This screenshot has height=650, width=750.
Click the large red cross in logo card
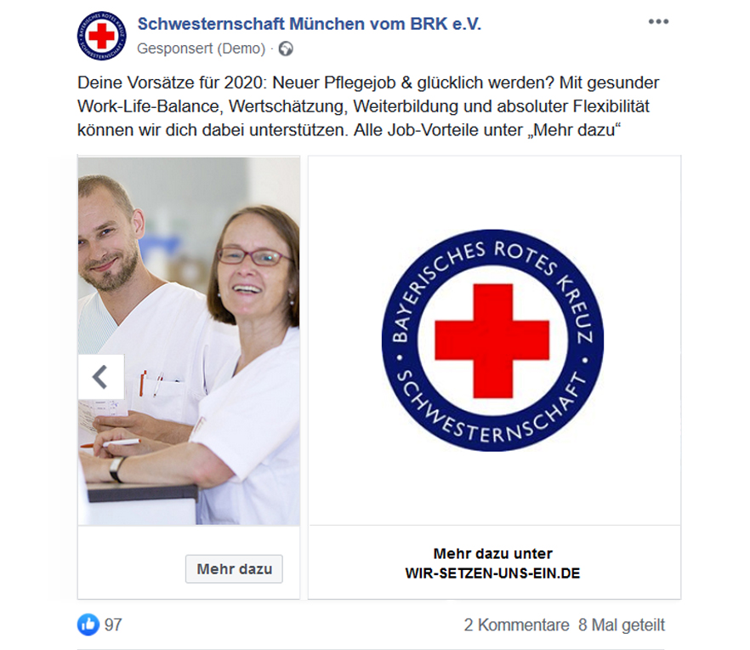point(492,341)
